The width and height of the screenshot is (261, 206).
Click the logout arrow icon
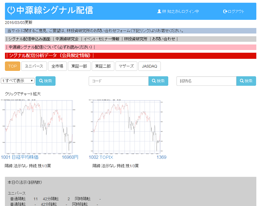[225, 11]
